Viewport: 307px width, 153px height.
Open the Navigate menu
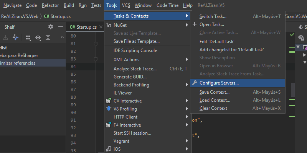click(x=13, y=5)
